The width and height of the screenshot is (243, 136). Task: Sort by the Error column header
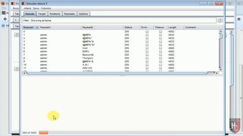[x=147, y=28]
